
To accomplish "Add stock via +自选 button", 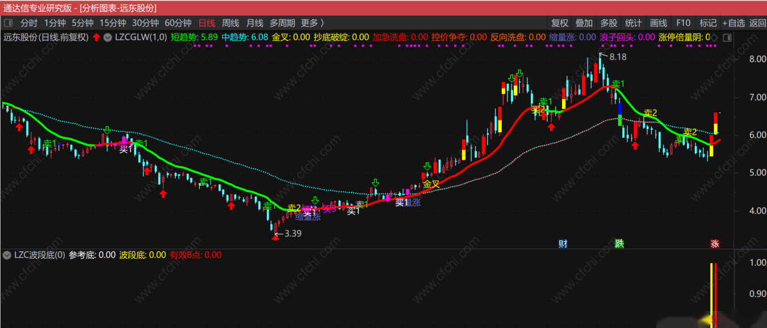I will pyautogui.click(x=733, y=23).
